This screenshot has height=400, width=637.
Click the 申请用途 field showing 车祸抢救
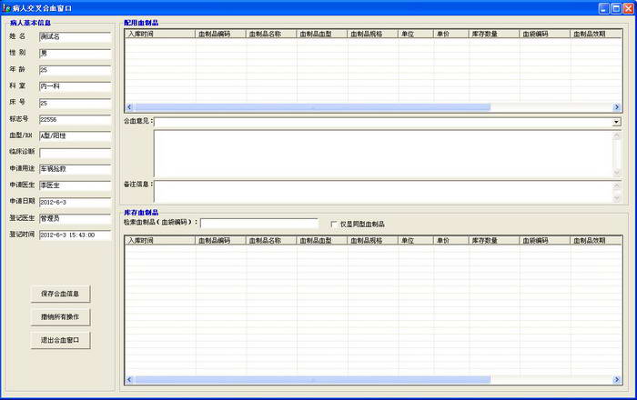point(76,169)
